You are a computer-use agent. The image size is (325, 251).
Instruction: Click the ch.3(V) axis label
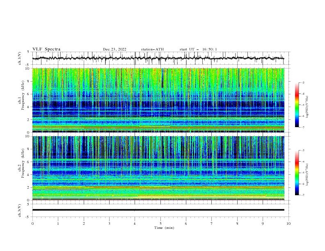coord(20,210)
